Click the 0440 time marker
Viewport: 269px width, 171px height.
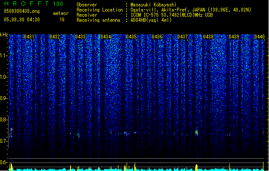260,37
